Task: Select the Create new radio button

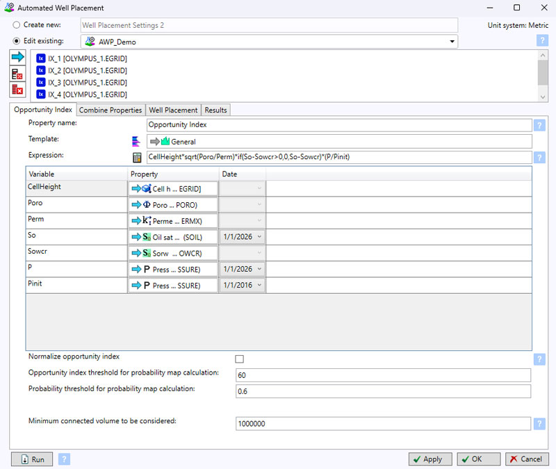Action: (16, 25)
